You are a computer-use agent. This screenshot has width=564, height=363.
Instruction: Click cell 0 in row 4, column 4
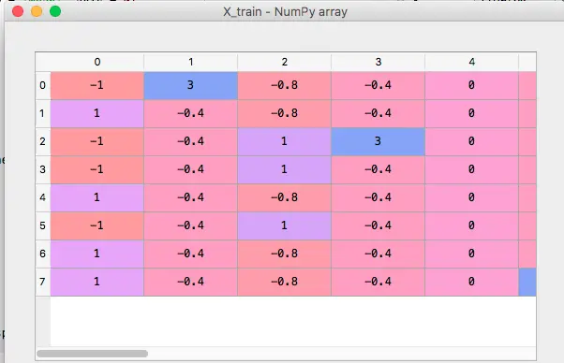click(471, 197)
